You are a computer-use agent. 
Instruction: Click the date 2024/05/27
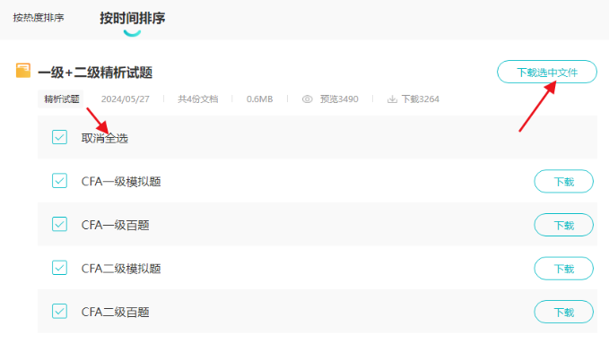[125, 99]
